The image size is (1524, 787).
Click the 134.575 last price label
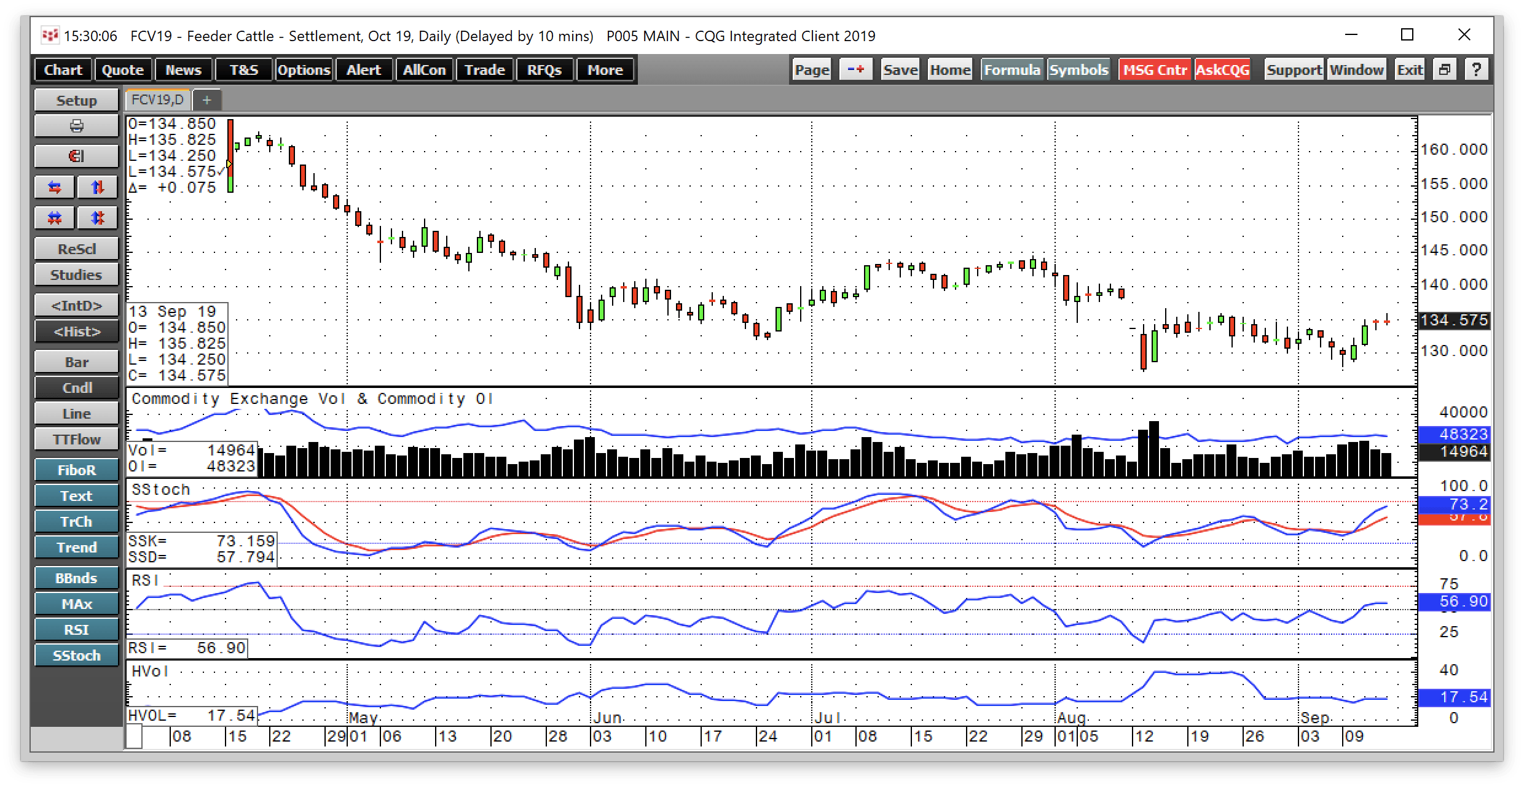(x=1454, y=320)
